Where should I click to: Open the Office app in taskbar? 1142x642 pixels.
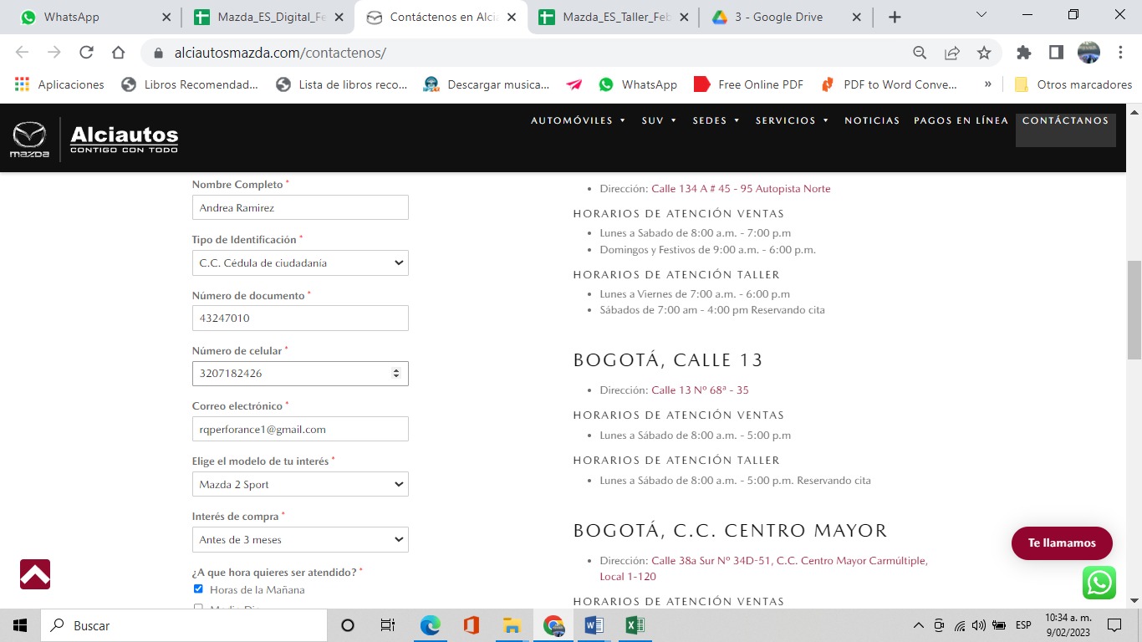[x=471, y=625]
